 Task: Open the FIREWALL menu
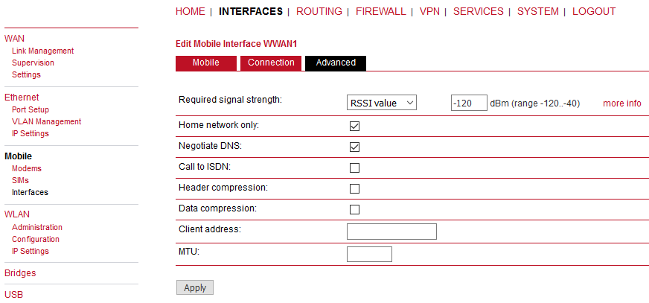point(381,12)
